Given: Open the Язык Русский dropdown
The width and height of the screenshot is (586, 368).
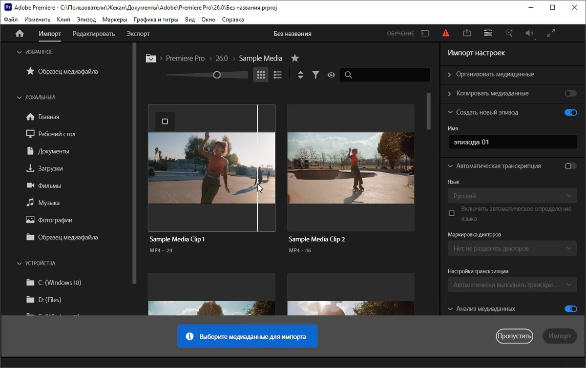Looking at the screenshot, I should point(512,196).
